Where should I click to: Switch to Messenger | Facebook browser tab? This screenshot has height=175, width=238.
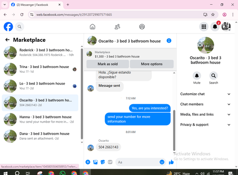pos(36,5)
